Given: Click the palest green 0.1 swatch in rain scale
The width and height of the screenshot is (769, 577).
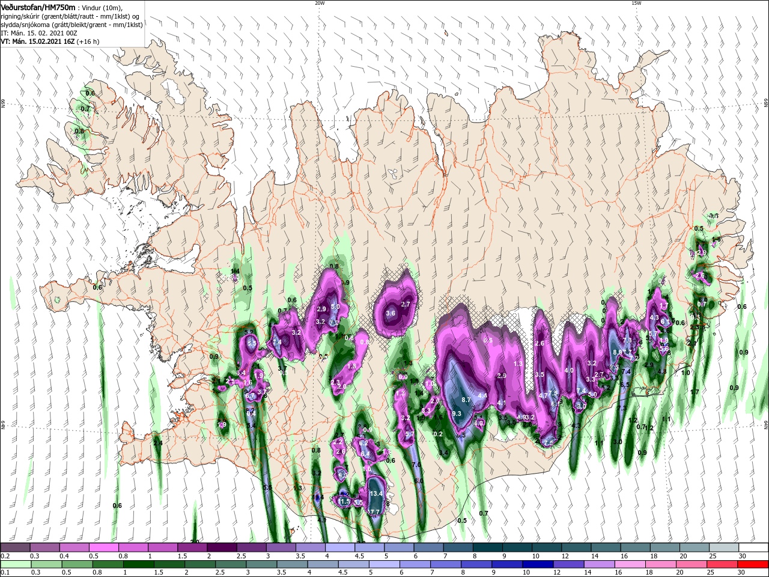Looking at the screenshot, I should click(x=16, y=564).
